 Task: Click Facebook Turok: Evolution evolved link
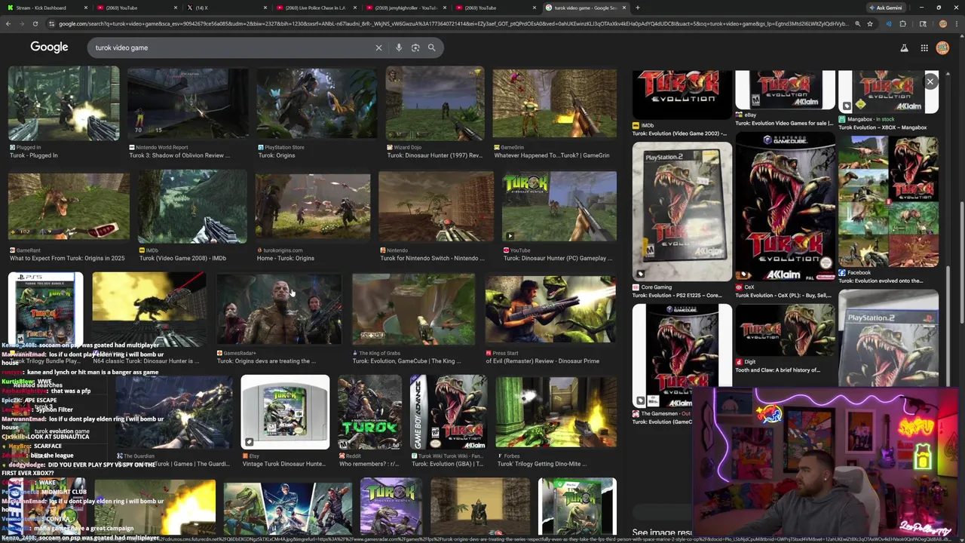881,281
